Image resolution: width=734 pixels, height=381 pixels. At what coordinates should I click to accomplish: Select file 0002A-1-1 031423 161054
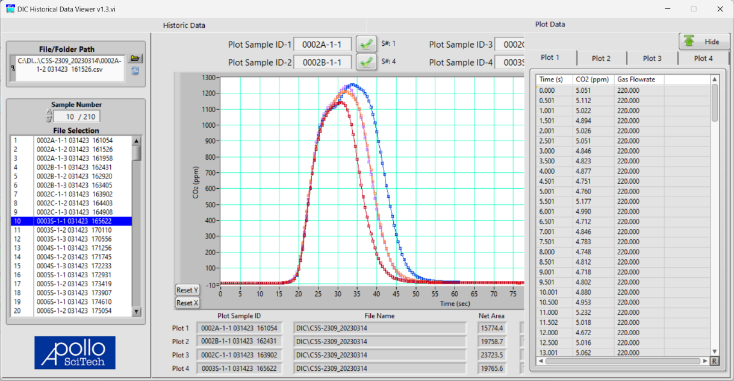pos(71,140)
